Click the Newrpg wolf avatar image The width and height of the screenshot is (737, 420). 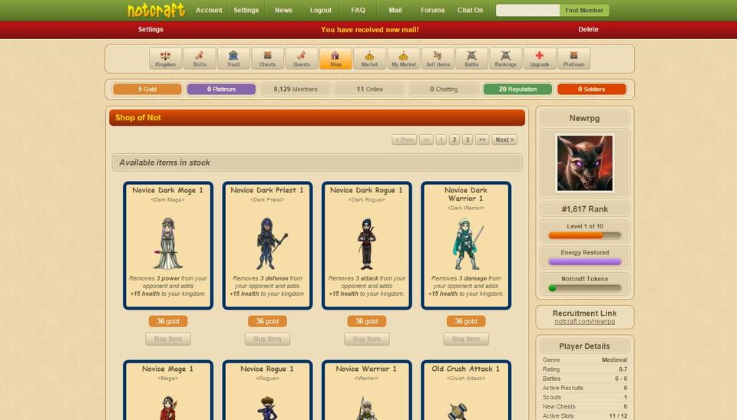(x=585, y=162)
